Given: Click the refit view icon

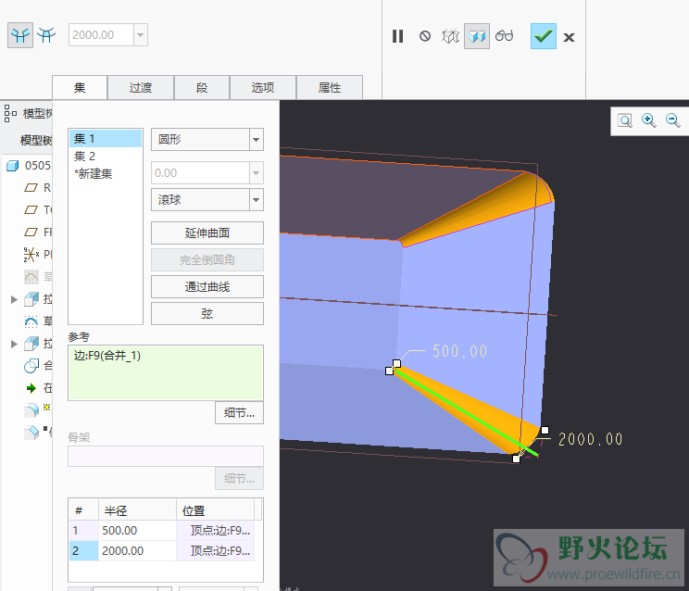Looking at the screenshot, I should [x=625, y=120].
